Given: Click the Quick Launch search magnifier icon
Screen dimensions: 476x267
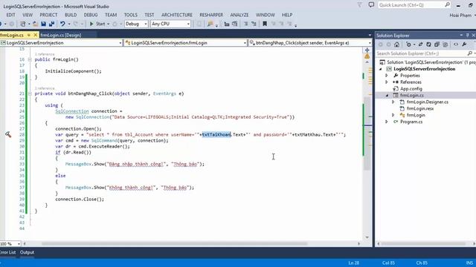Looking at the screenshot, I should [x=447, y=5].
